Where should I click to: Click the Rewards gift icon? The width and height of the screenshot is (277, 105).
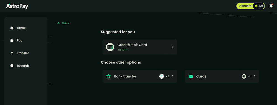pos(12,66)
